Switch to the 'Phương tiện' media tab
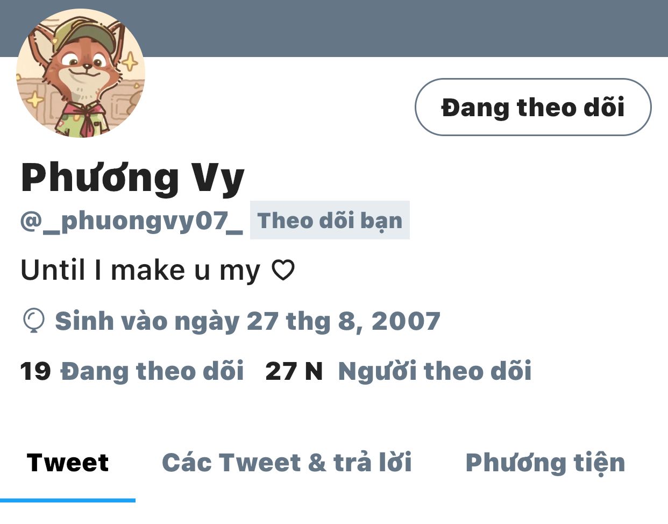This screenshot has width=668, height=524. (x=545, y=463)
